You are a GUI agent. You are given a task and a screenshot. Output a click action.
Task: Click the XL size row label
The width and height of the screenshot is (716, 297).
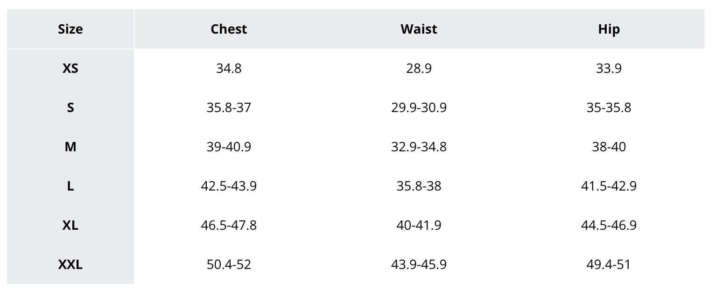(x=70, y=226)
